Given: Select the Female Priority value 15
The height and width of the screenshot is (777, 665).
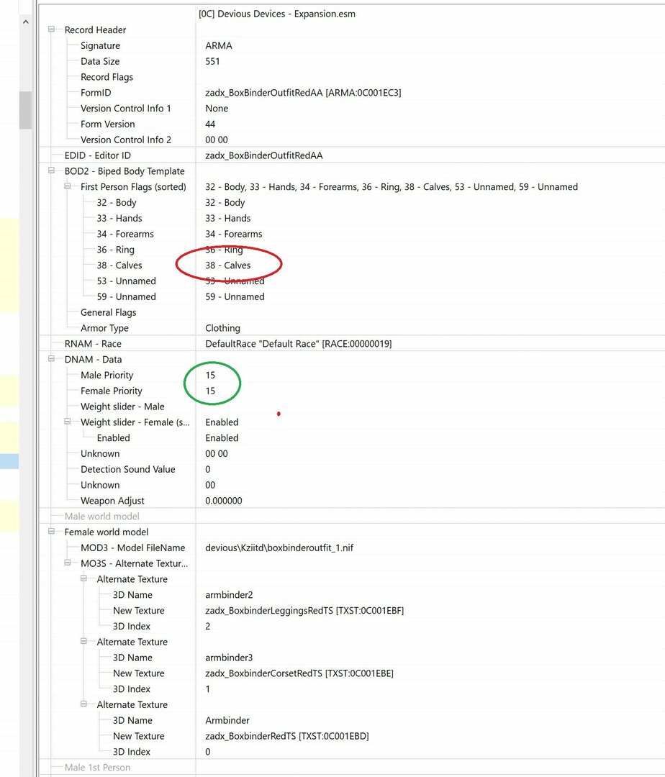Looking at the screenshot, I should coord(210,391).
